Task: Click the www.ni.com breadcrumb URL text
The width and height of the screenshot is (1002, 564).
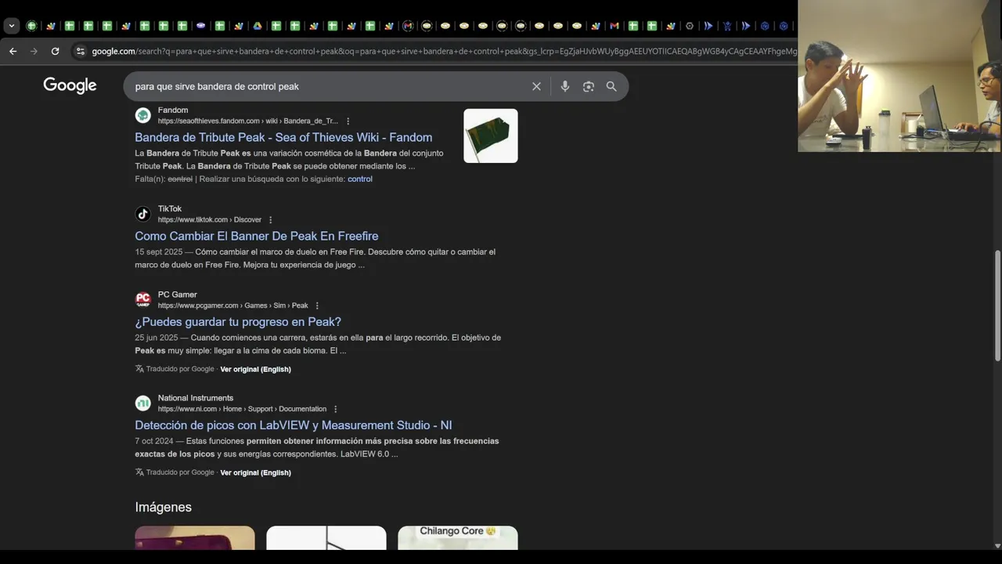Action: 242,409
